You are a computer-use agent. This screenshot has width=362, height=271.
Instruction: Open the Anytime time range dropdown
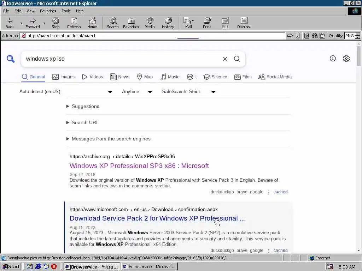point(137,91)
